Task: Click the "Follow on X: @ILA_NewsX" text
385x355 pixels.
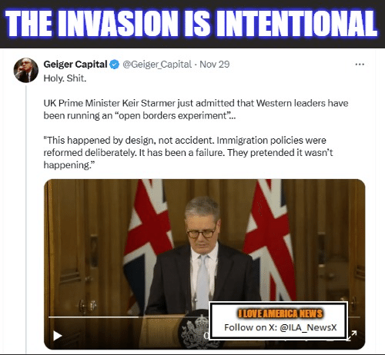Action: click(280, 327)
